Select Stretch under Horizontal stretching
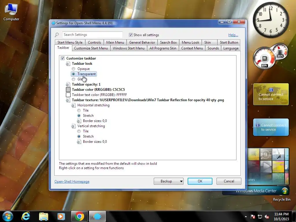The image size is (296, 222). tap(79, 116)
